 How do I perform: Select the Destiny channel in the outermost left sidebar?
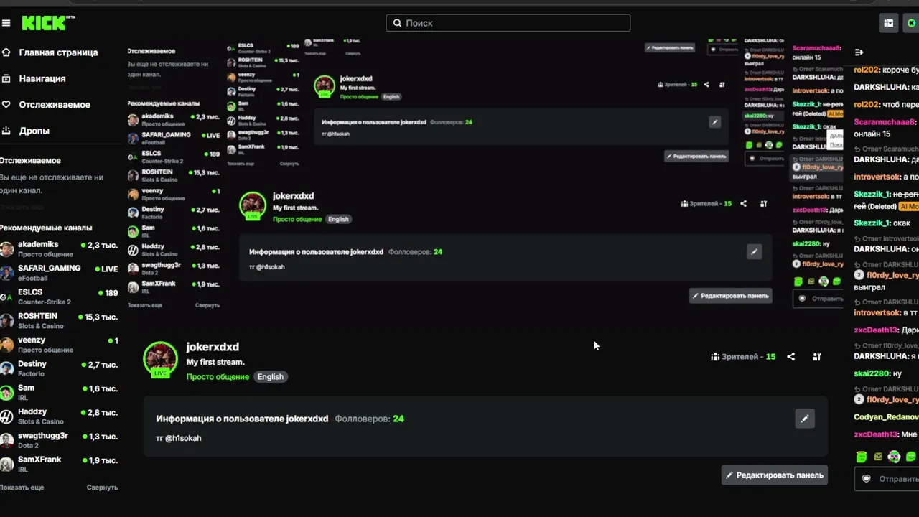pyautogui.click(x=60, y=368)
